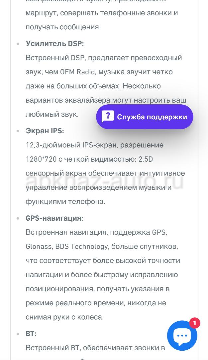Click the text 12,3-дюймовый IPS-экран
Image resolution: width=208 pixels, height=360 pixels.
coord(71,145)
